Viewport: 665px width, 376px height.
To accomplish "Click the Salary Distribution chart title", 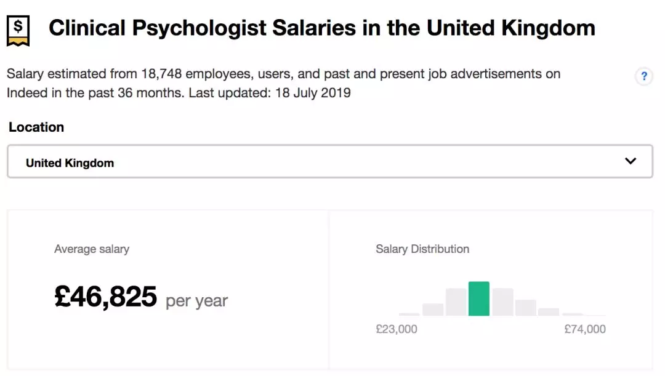I will point(422,249).
